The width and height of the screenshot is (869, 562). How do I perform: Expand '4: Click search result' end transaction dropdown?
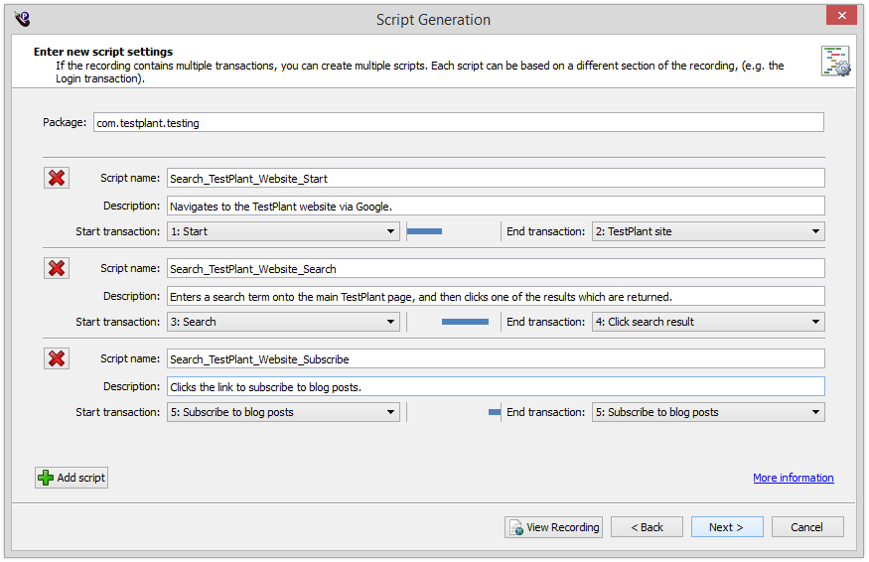click(707, 322)
